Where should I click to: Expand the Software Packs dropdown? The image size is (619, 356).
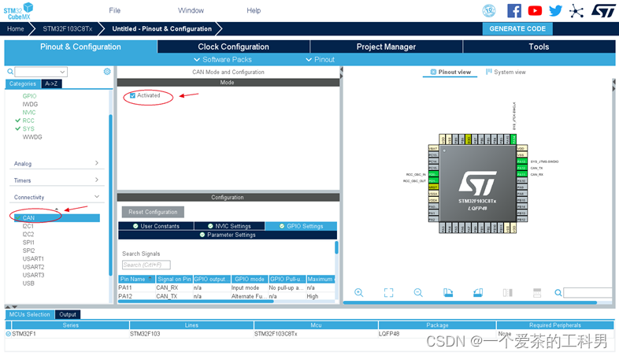click(223, 60)
